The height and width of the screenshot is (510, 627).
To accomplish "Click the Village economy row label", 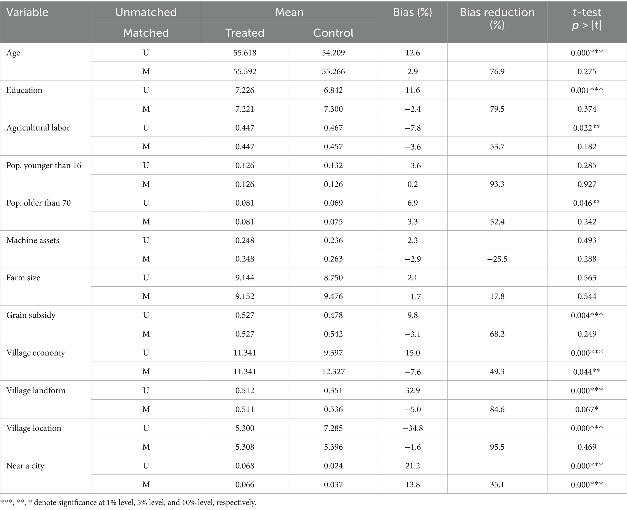I will point(36,353).
